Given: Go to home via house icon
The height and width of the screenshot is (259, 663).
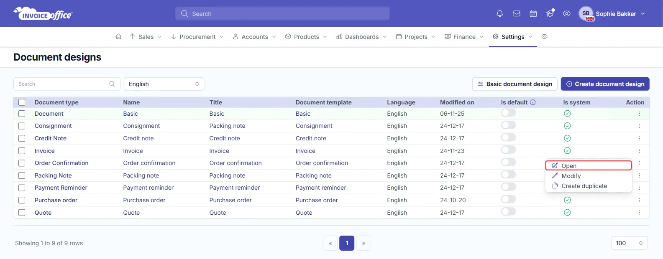Looking at the screenshot, I should click(118, 37).
